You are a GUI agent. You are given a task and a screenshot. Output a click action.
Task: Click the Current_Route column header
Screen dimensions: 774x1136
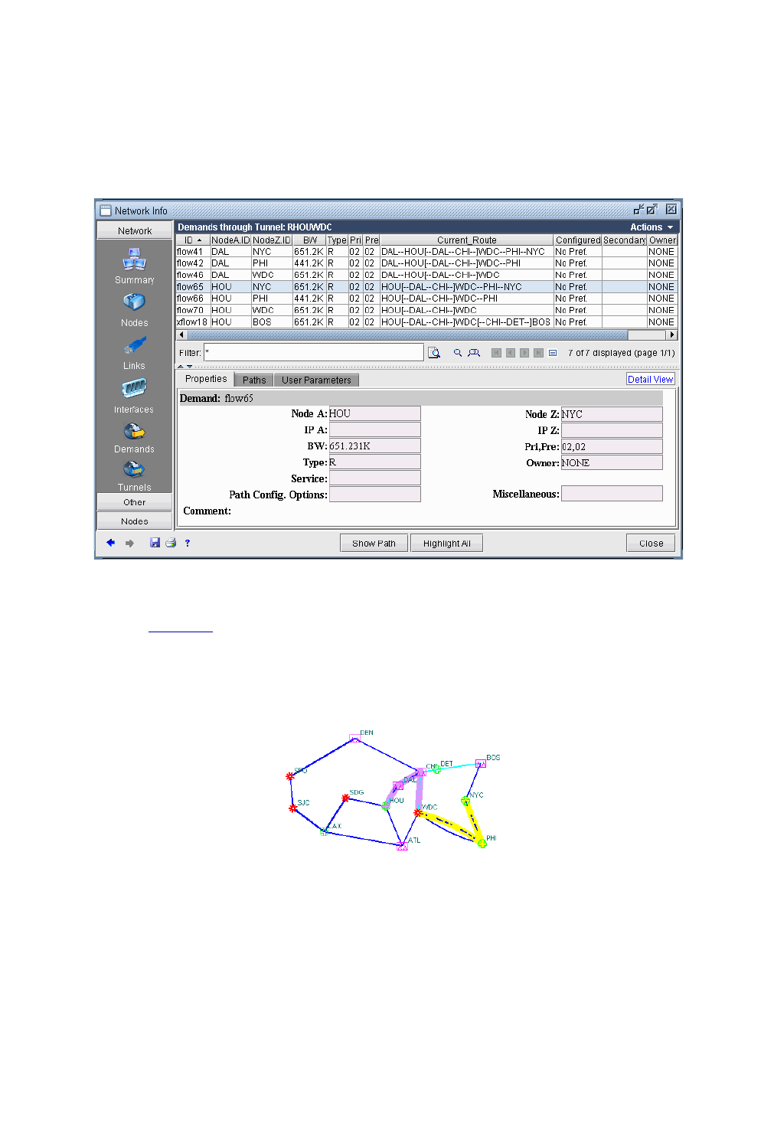[466, 240]
